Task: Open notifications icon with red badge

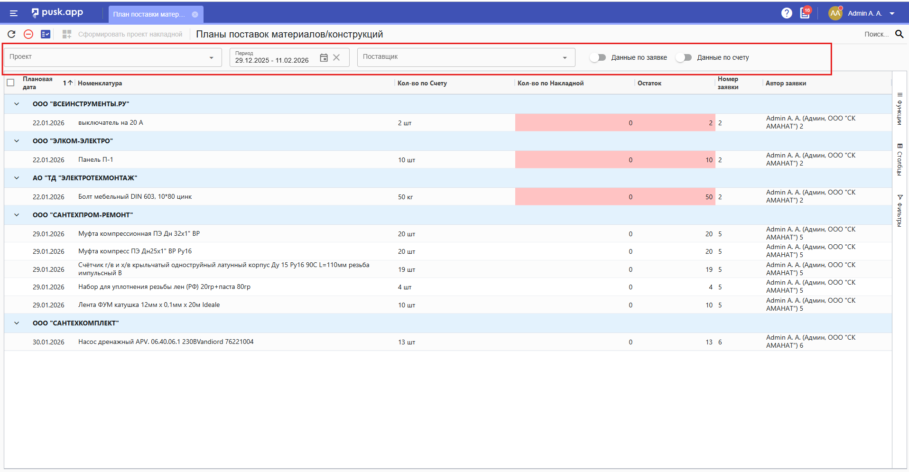Action: (805, 13)
